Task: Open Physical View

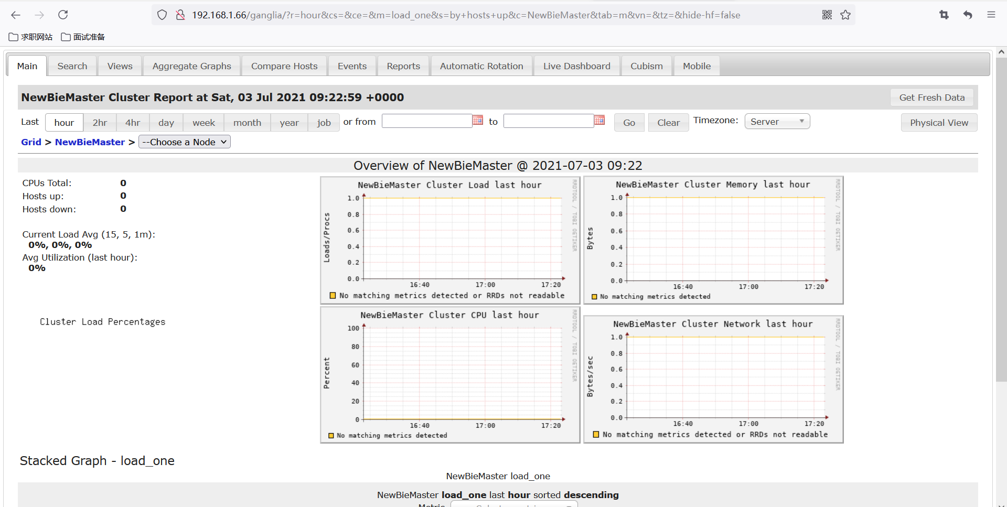Action: (939, 123)
